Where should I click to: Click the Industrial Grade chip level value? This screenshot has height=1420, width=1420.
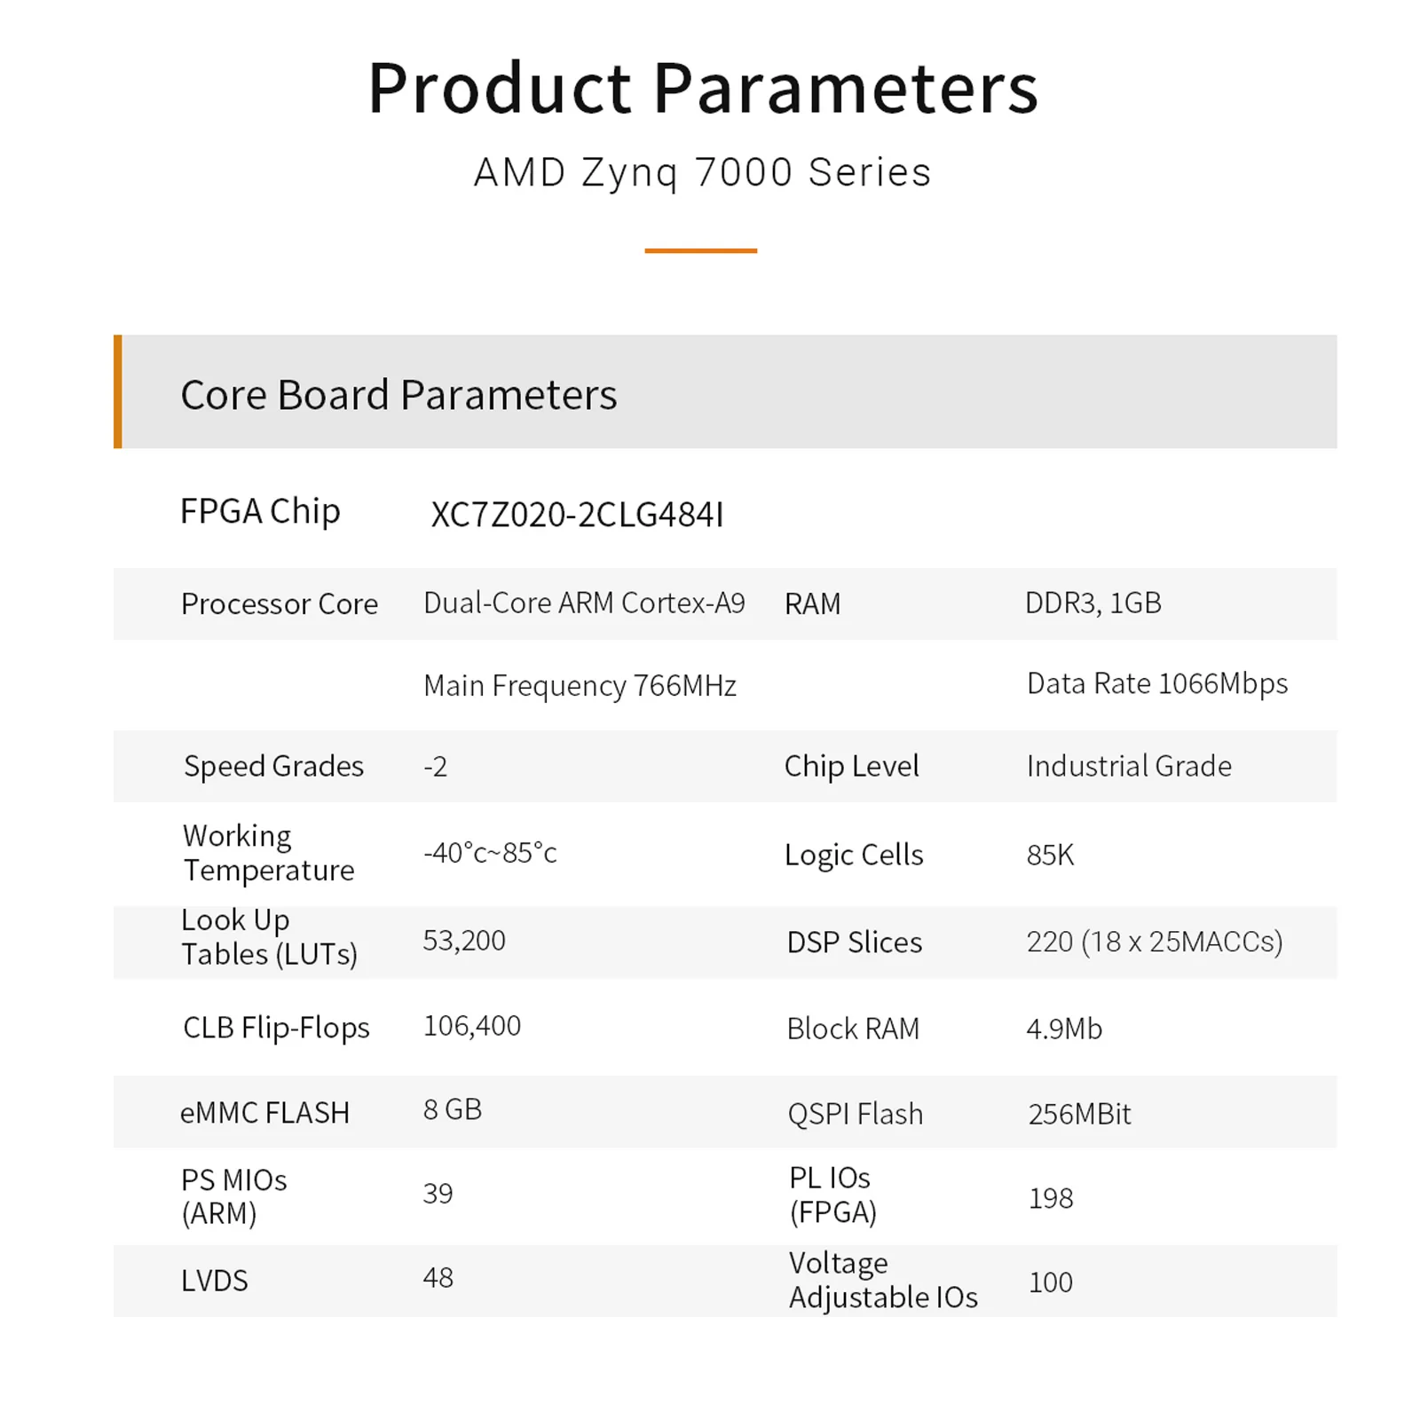[x=1129, y=766]
